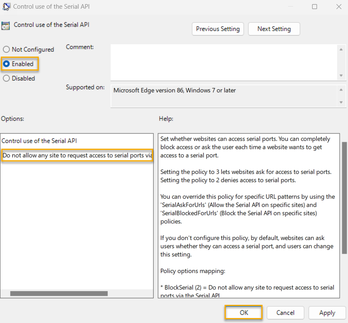The height and width of the screenshot is (323, 348).
Task: Go to the Previous Setting
Action: pyautogui.click(x=218, y=29)
